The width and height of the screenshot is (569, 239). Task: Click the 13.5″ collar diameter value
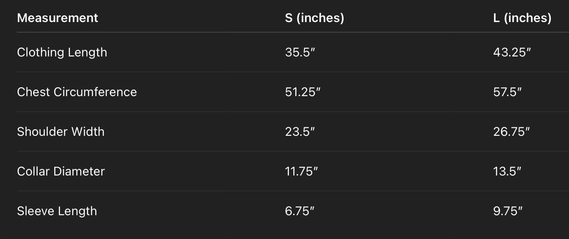point(507,172)
